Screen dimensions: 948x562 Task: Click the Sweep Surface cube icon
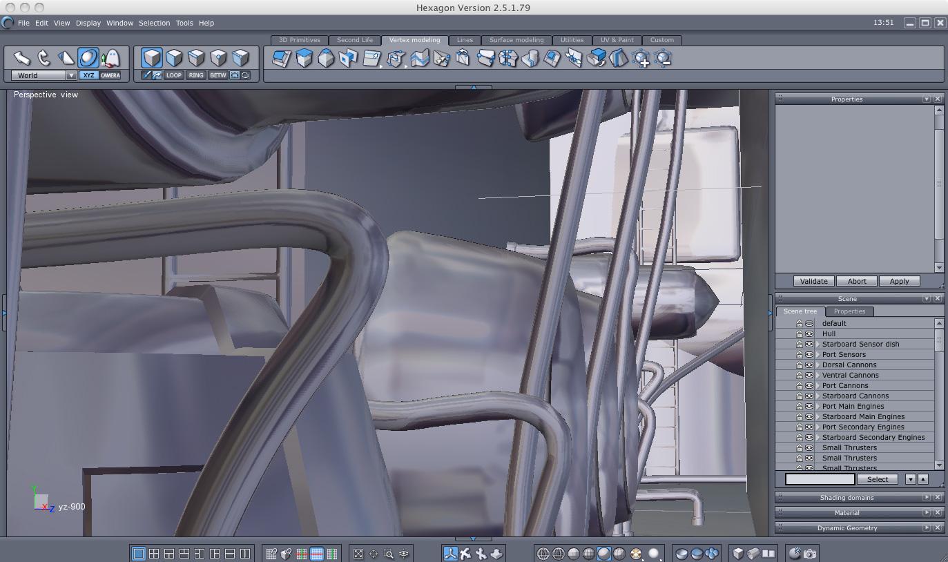[304, 59]
